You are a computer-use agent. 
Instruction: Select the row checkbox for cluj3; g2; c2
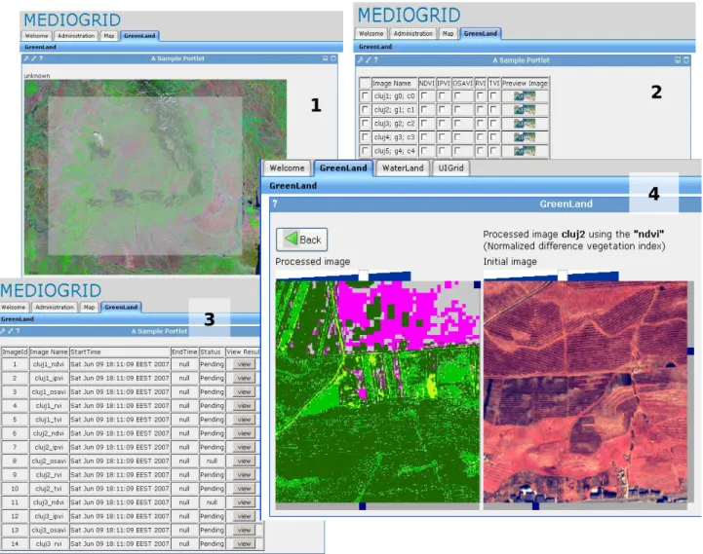pos(365,123)
